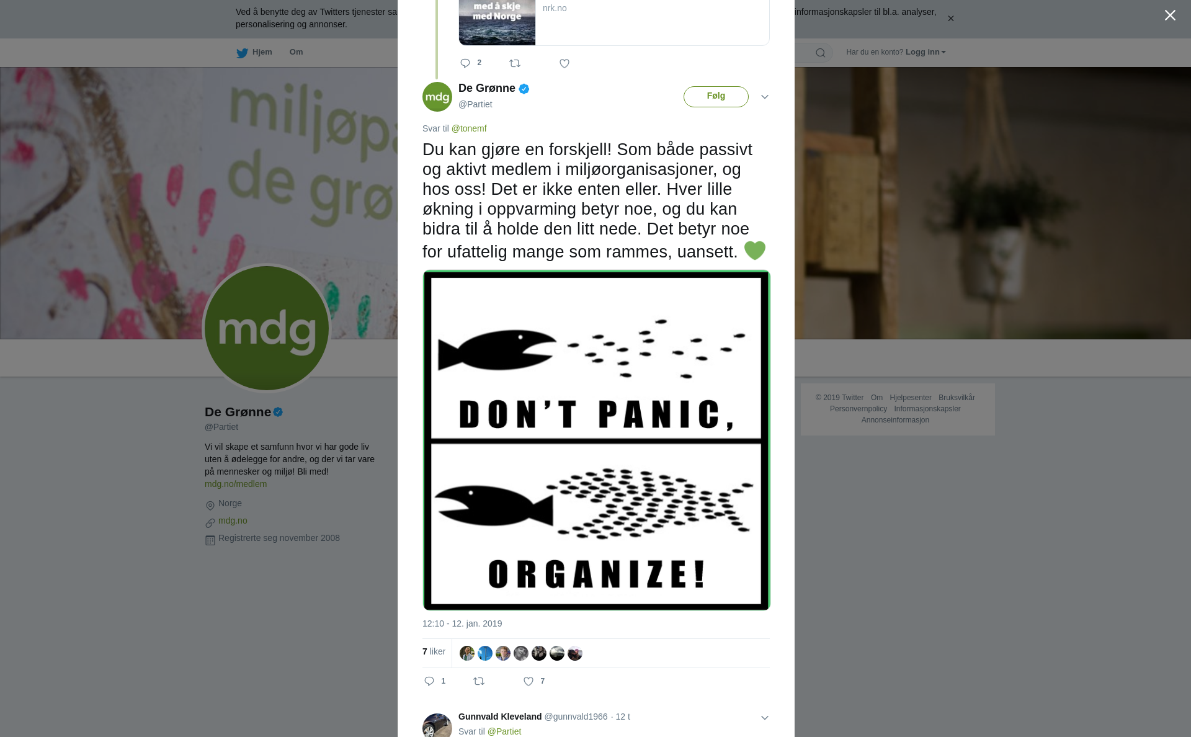Retweet the parent nrk.no tweet
Viewport: 1191px width, 737px height.
pos(515,63)
